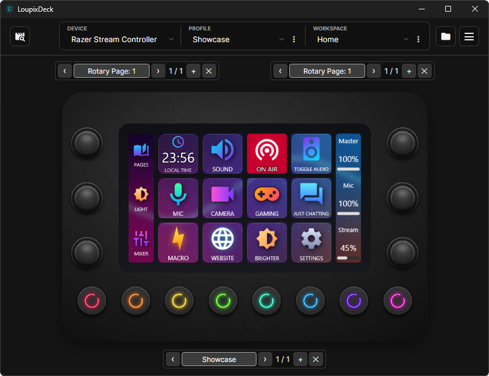Select the top left rotary dial
The image size is (489, 376).
(87, 143)
